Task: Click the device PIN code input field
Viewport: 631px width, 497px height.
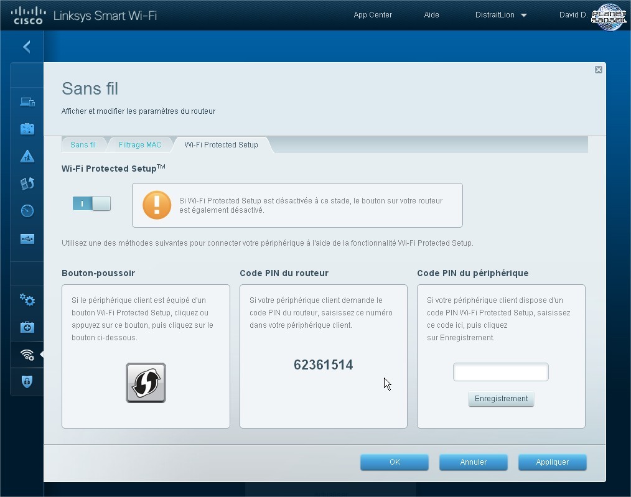Action: pos(501,372)
